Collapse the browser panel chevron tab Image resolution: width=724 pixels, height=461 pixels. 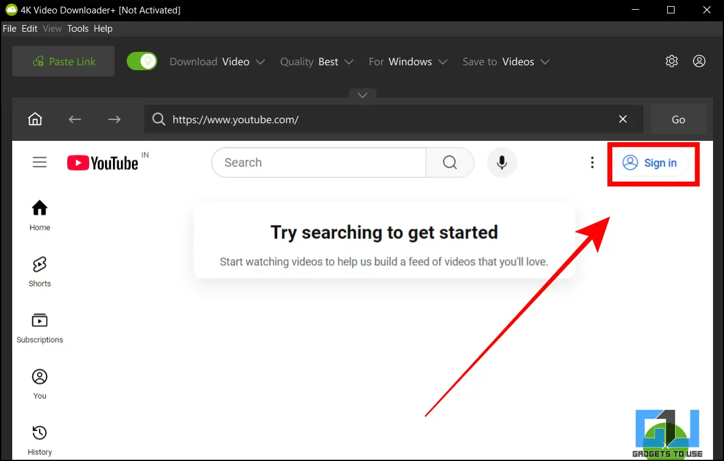(x=363, y=95)
